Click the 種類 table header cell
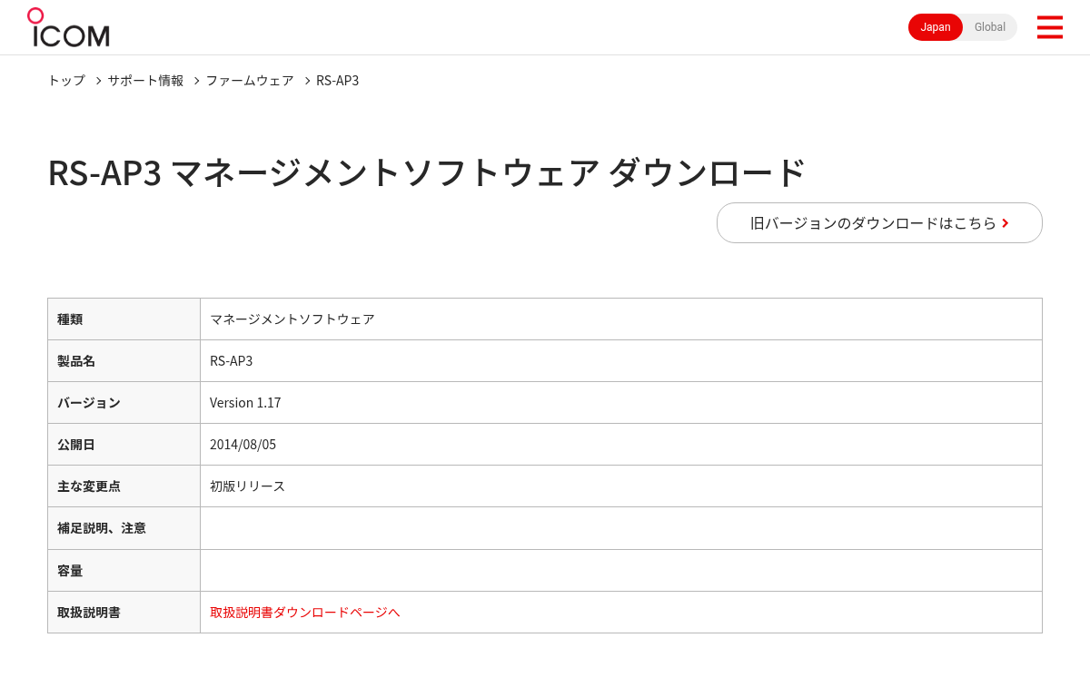 [124, 319]
